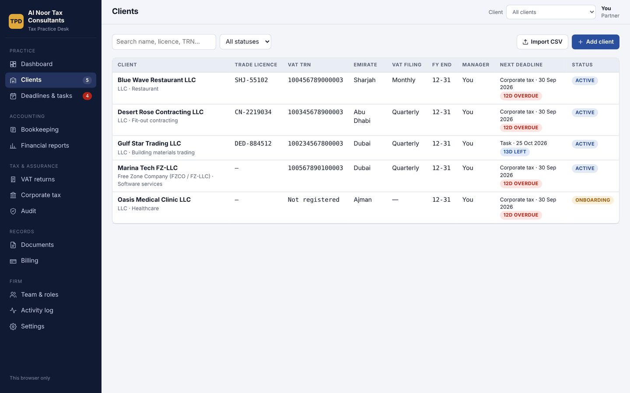Click the Team & roles people icon
This screenshot has width=630, height=393.
coord(13,295)
